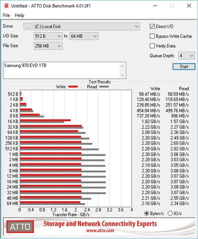Image resolution: width=198 pixels, height=239 pixels.
Task: Click the 48 MB row label
Action: tap(12, 198)
